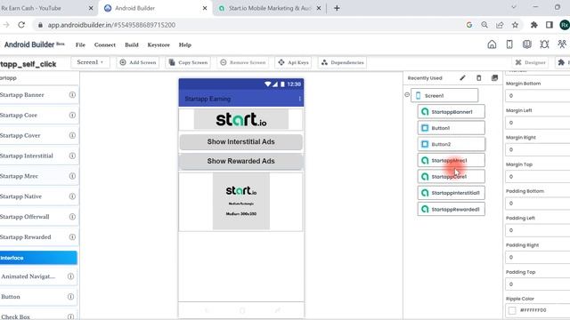Select StartappInterstitial1 in component tree

[452, 193]
